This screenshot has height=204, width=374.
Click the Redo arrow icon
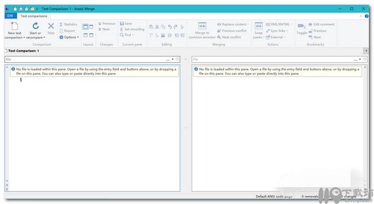click(176, 27)
